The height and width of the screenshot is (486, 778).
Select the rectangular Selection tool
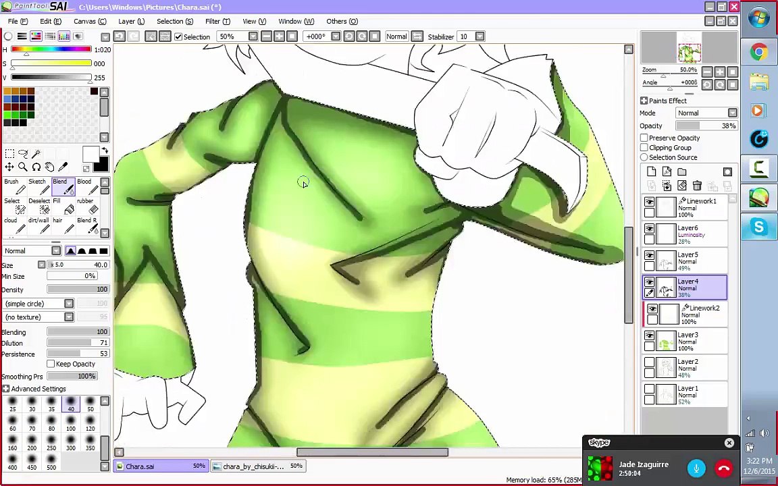click(x=9, y=154)
